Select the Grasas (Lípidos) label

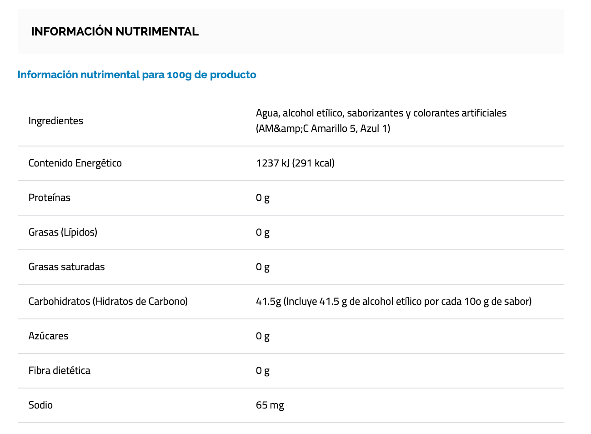point(63,232)
